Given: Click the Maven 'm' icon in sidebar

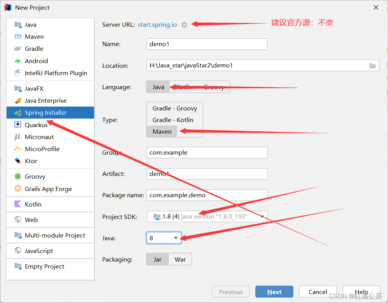Looking at the screenshot, I should pos(18,37).
